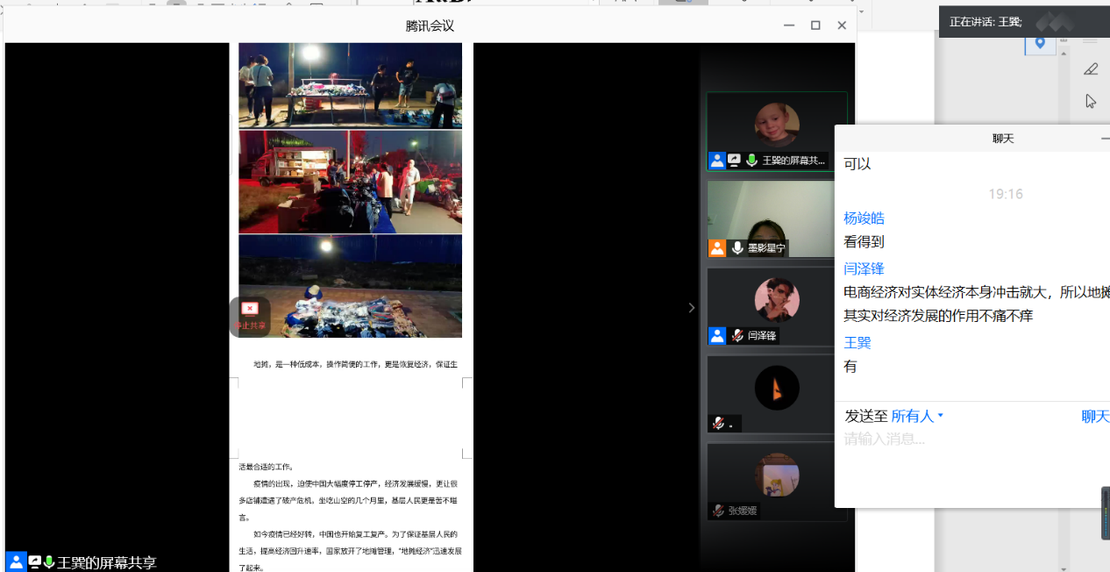Click sender name 杨竣皓 in chat
Image resolution: width=1110 pixels, height=572 pixels.
point(864,218)
